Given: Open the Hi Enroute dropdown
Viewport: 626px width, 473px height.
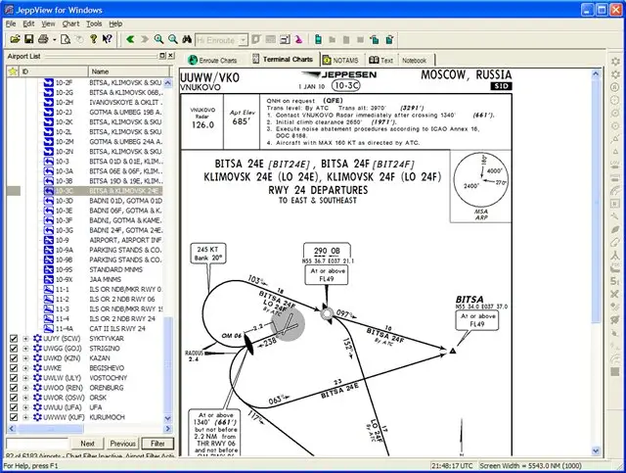Looking at the screenshot, I should tap(244, 40).
